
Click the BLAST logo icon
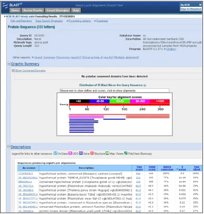[x=5, y=5]
